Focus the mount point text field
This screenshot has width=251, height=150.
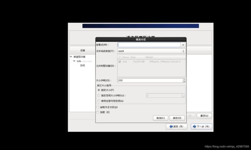coord(149,45)
